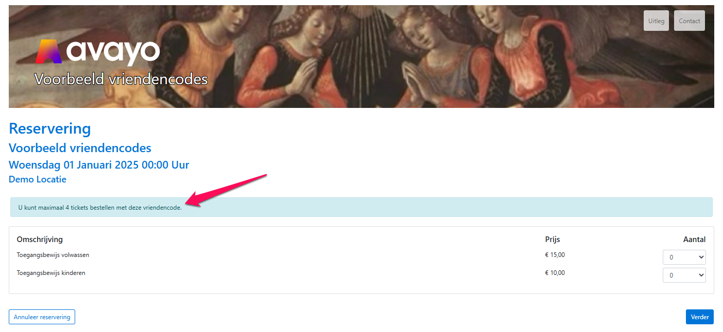Click the maximaal 4 tickets info notice
723x332 pixels.
361,207
